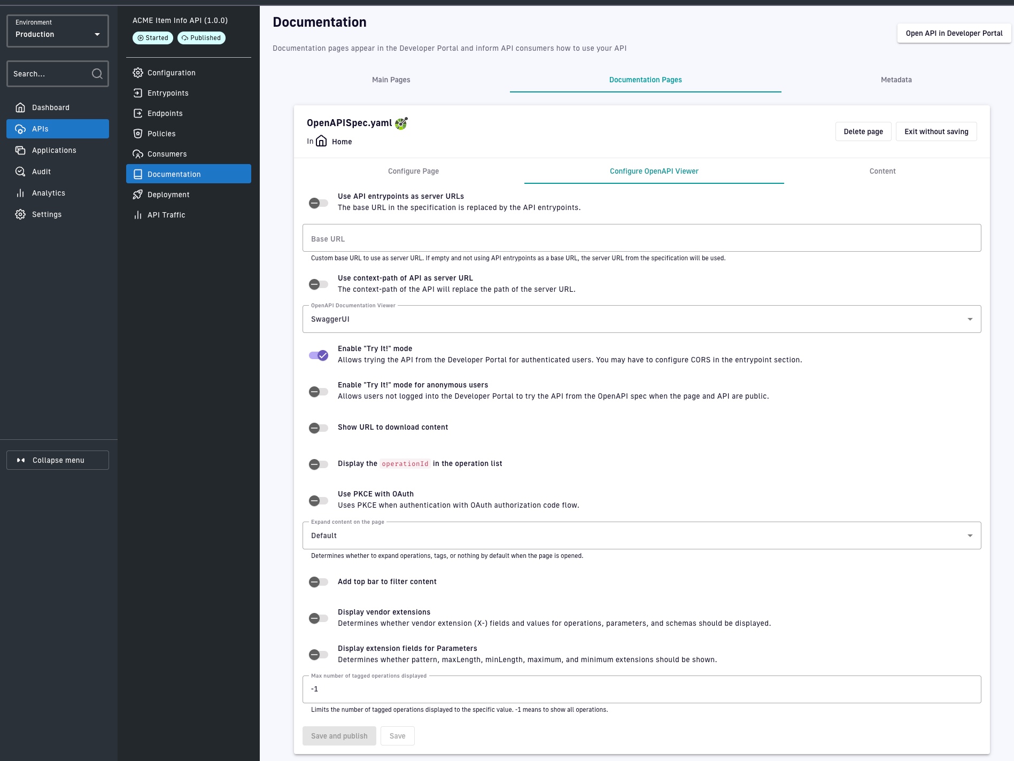Click the Home breadcrumb text

pos(342,142)
